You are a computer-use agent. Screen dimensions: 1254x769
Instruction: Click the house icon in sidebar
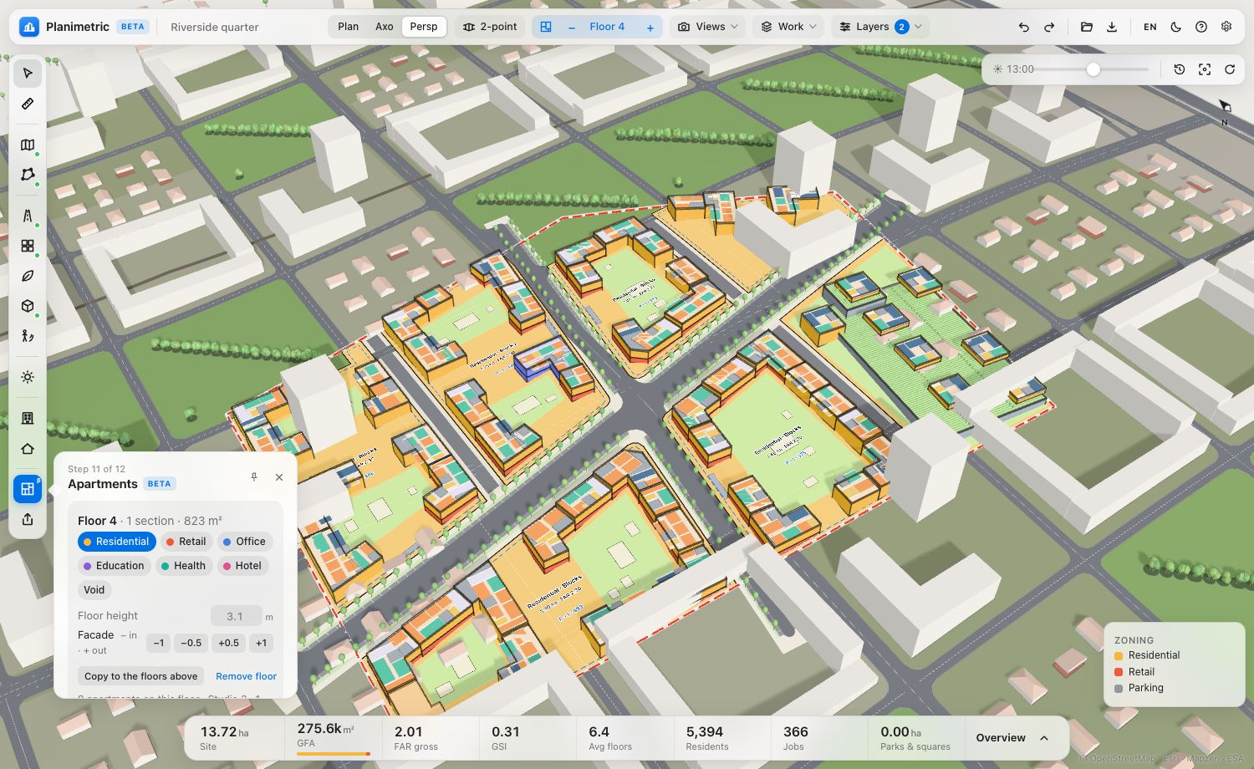click(x=28, y=449)
